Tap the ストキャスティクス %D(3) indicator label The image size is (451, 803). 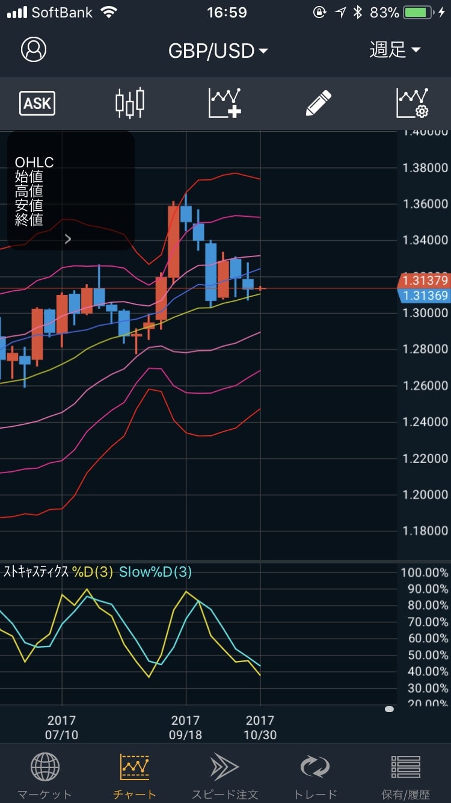coord(58,572)
